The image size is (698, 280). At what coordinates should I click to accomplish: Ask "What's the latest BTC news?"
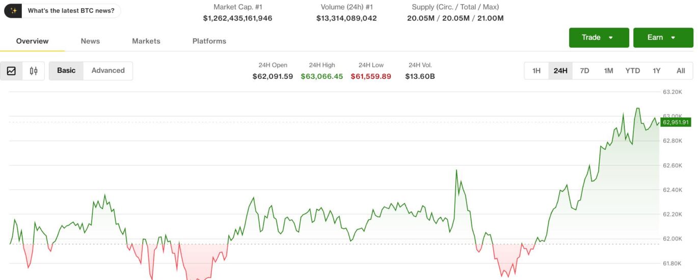coord(71,11)
